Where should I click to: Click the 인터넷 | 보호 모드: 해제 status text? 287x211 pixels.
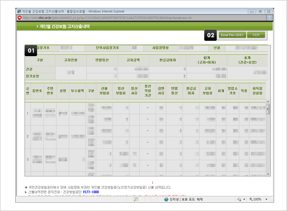pyautogui.click(x=186, y=199)
